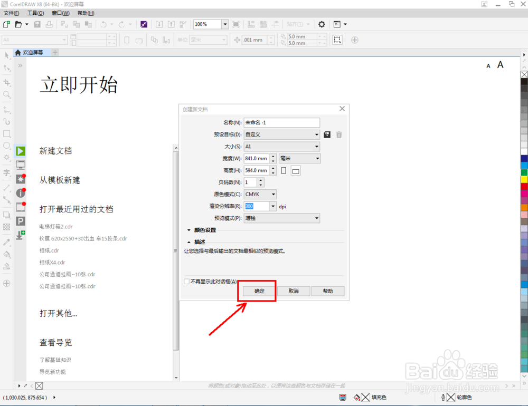Open the File menu
Screen dimensions: 528x406
coord(11,13)
